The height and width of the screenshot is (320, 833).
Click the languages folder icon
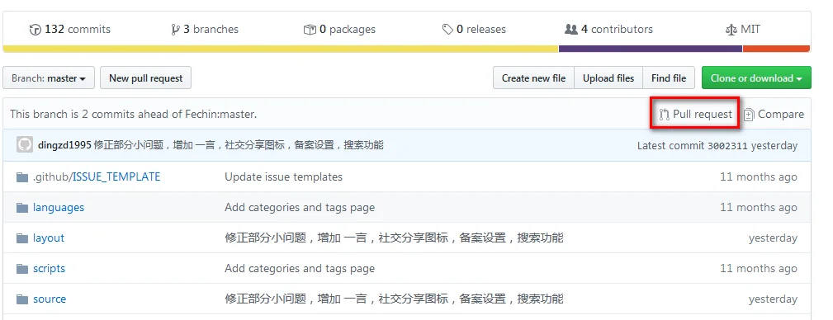click(x=21, y=208)
